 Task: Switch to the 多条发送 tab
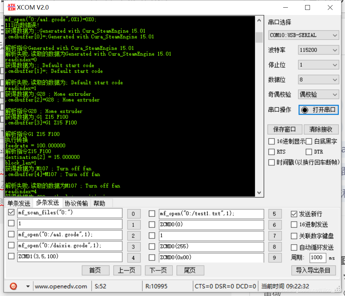coord(48,203)
